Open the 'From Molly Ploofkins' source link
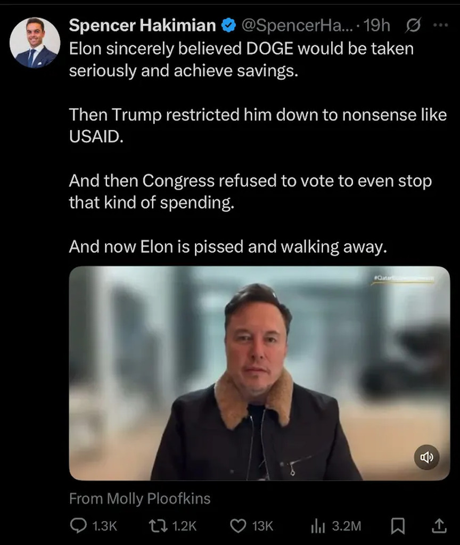This screenshot has height=545, width=460. click(139, 499)
